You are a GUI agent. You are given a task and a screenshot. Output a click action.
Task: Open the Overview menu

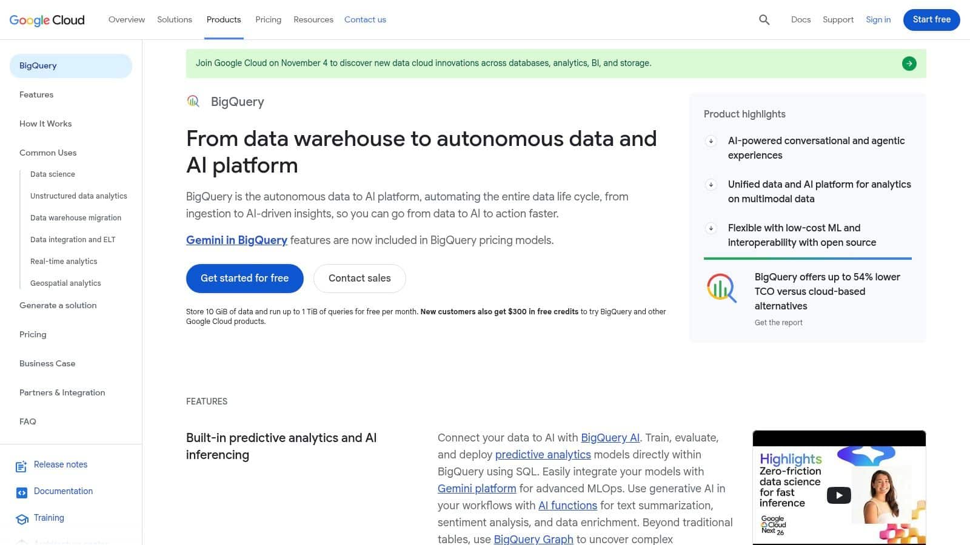[x=127, y=19]
